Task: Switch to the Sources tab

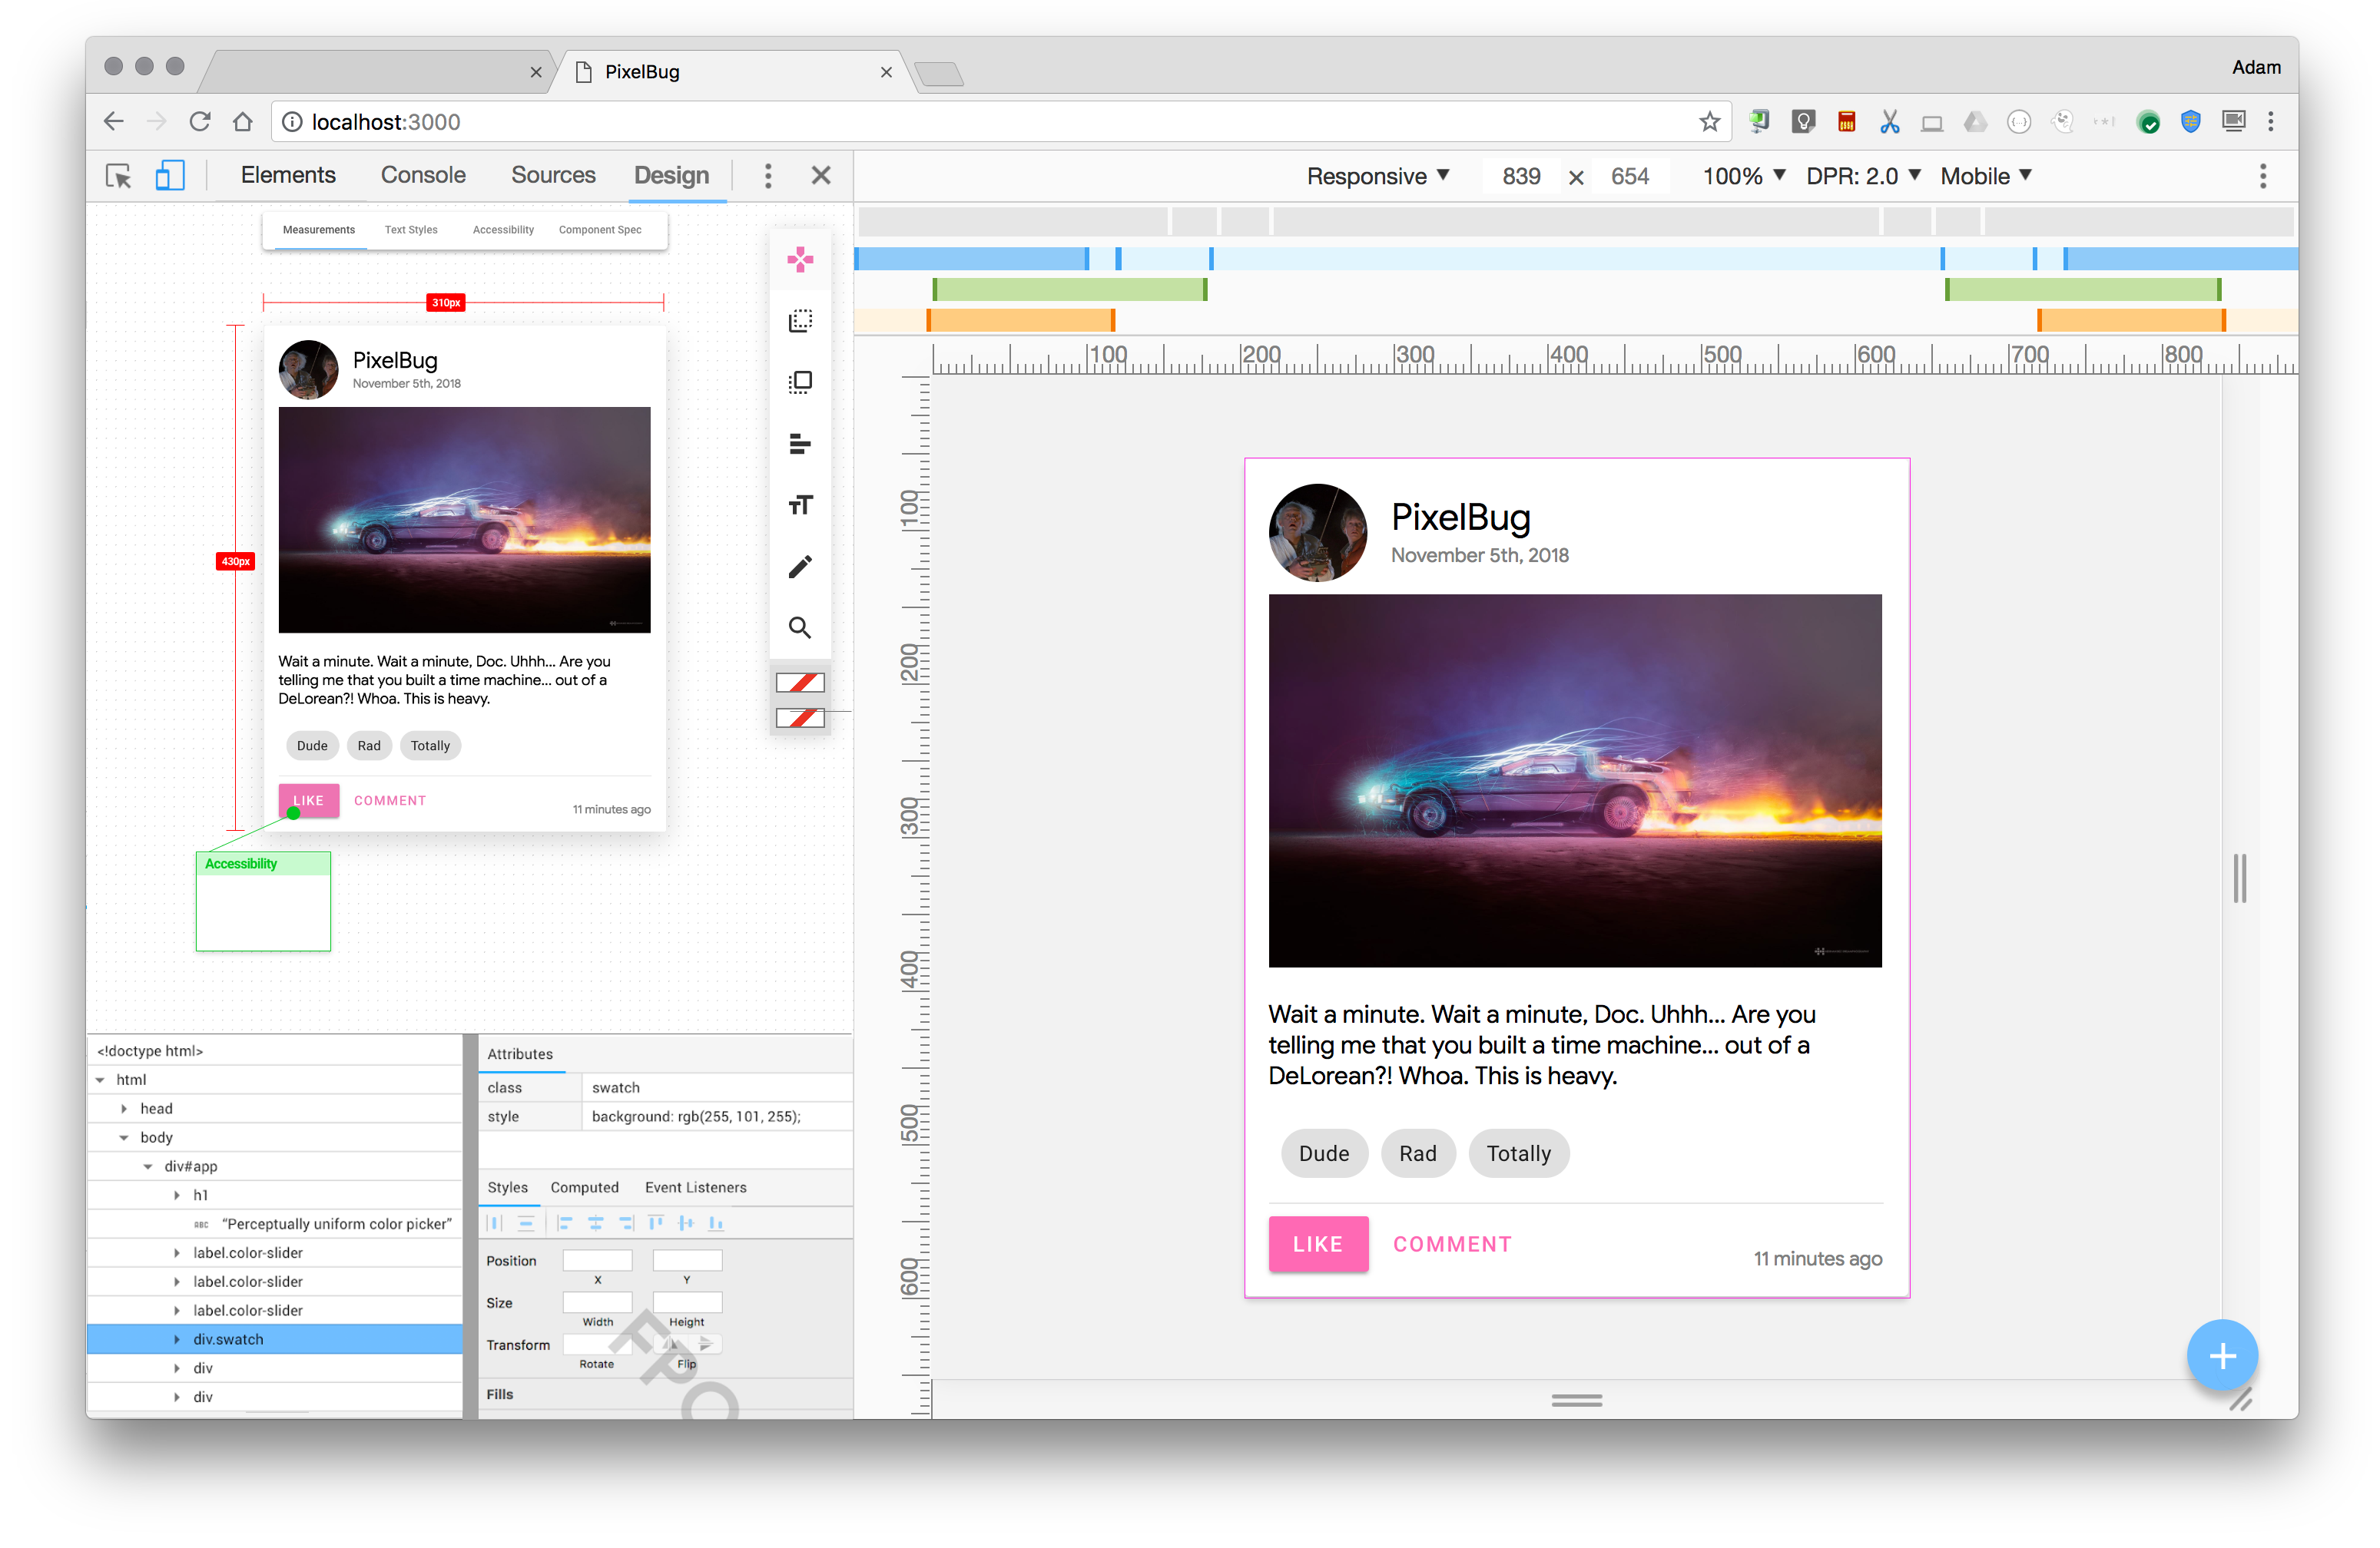Action: coord(553,175)
